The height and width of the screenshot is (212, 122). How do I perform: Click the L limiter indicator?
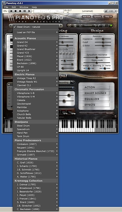coord(73,88)
